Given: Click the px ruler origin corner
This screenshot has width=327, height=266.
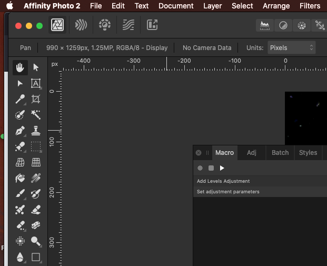Looking at the screenshot, I should click(55, 64).
